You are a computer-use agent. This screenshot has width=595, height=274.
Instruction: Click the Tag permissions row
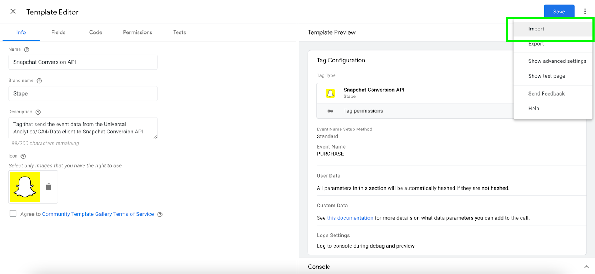click(415, 111)
